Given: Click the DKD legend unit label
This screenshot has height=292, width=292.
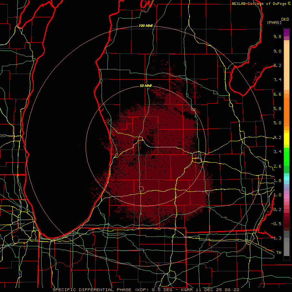Looking at the screenshot, I should pyautogui.click(x=285, y=19).
